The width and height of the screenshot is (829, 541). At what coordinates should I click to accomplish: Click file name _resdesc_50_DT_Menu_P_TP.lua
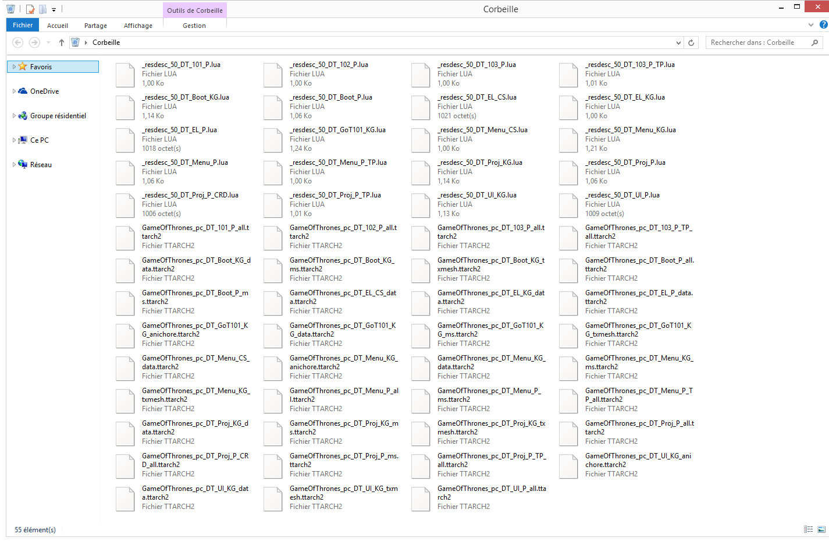point(338,162)
